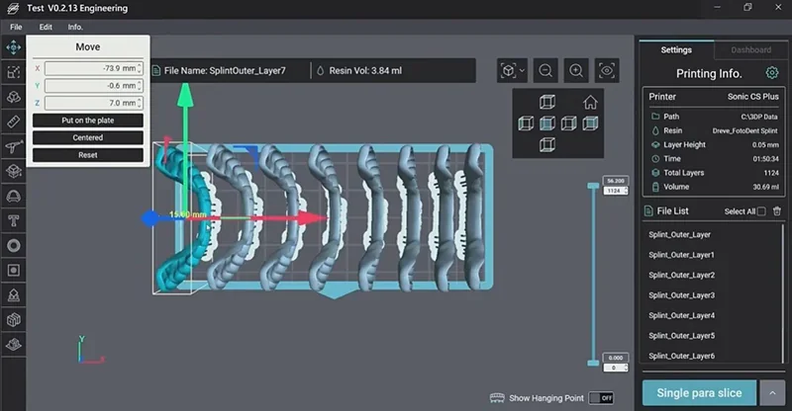Click the C:\3DP Data path value

point(759,117)
